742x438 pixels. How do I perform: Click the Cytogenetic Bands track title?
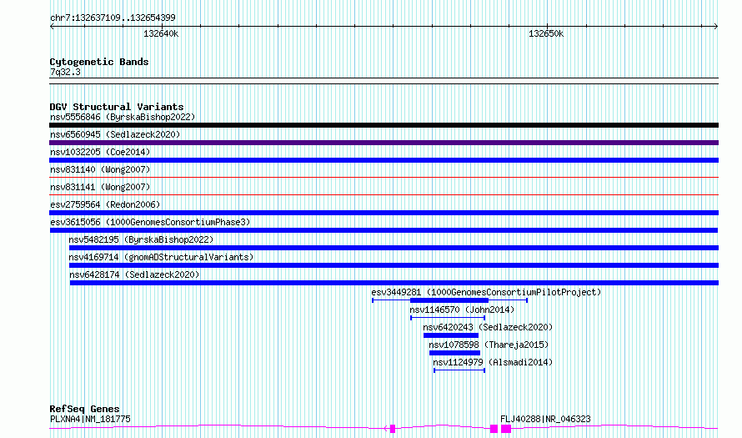click(x=99, y=62)
